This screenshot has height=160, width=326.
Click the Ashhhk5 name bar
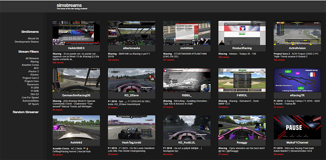[76, 143]
